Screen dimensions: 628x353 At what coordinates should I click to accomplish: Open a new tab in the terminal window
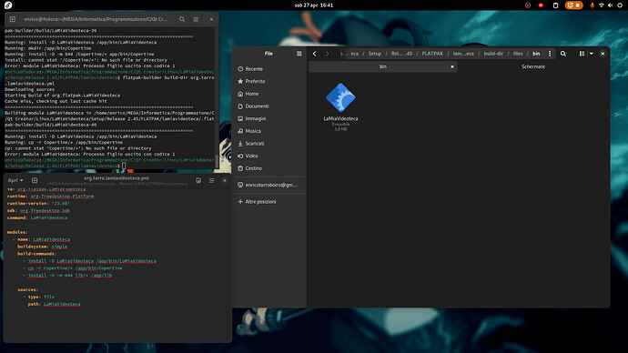pos(13,19)
